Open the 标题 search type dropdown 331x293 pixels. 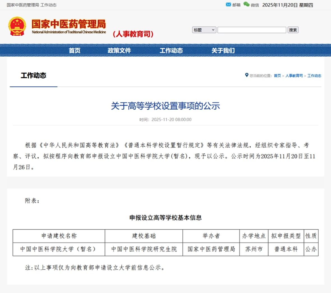(204, 30)
